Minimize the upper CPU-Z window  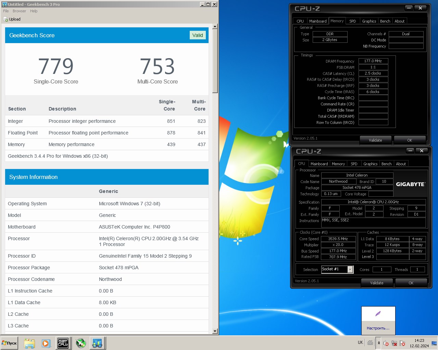[409, 8]
